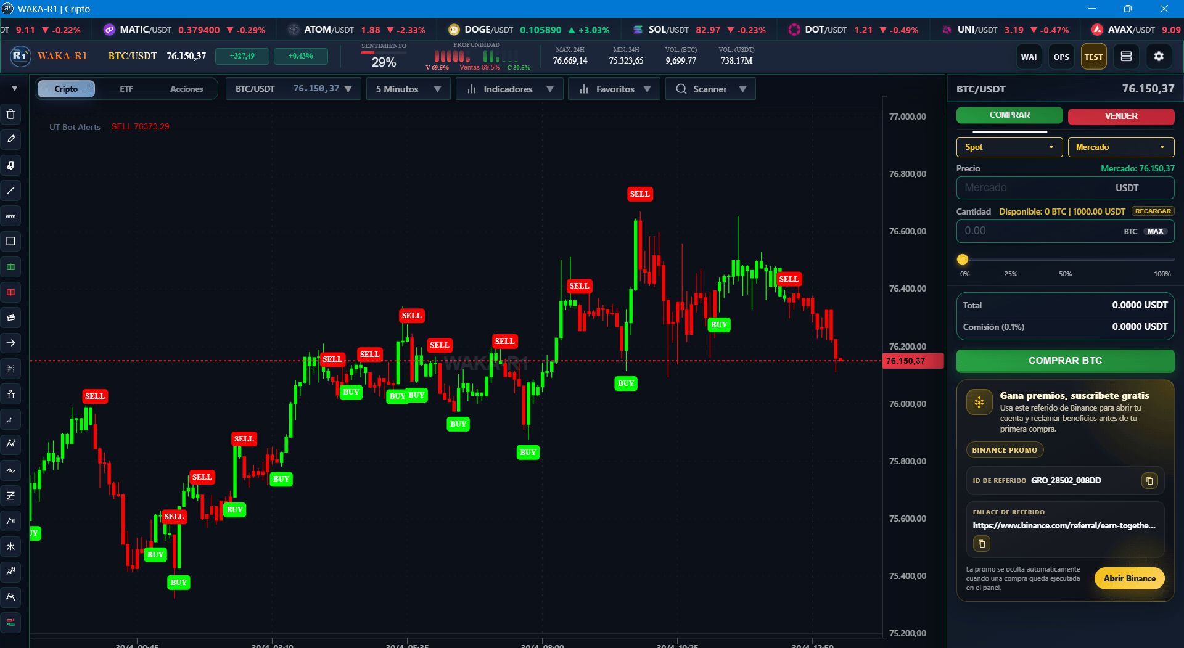Select the Z-shaped channel tool
This screenshot has width=1184, height=648.
point(10,496)
